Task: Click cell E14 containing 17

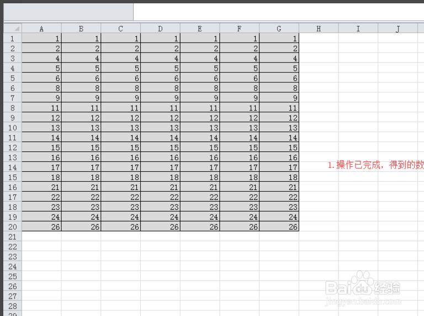Action: 200,167
